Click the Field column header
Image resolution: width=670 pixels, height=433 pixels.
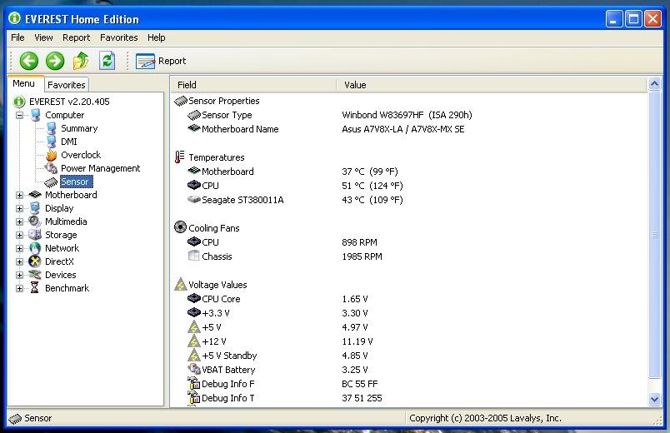pyautogui.click(x=254, y=85)
